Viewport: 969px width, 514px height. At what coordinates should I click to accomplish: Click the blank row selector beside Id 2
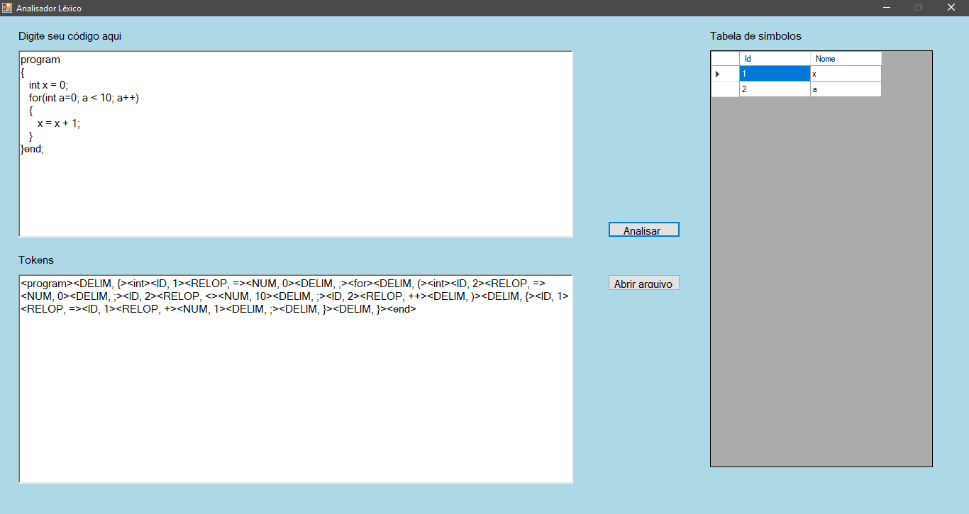click(717, 89)
